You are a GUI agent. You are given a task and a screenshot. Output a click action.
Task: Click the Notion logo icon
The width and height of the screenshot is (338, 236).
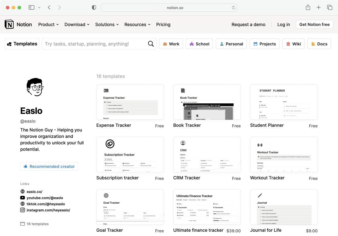[9, 25]
